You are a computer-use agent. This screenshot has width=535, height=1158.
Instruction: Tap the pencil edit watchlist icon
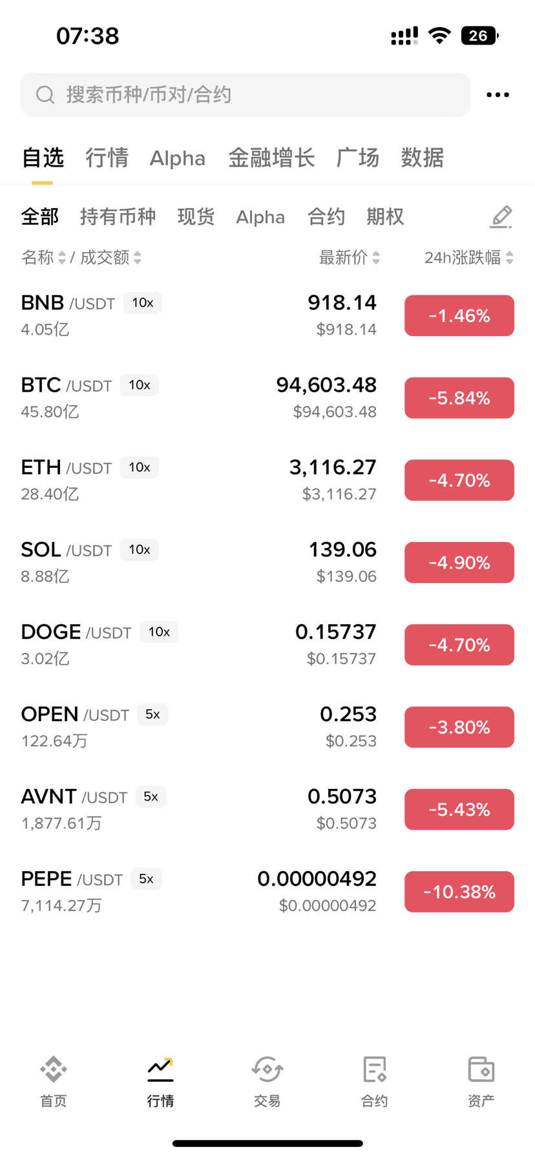point(501,217)
